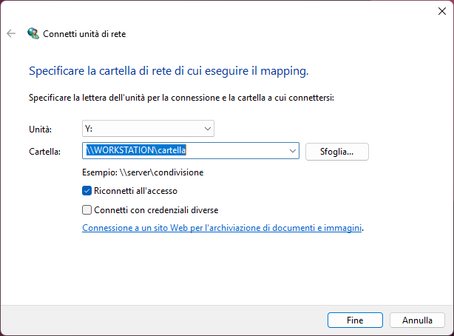Click the Annulla button
Screen dimensions: 454x336
[x=417, y=320]
